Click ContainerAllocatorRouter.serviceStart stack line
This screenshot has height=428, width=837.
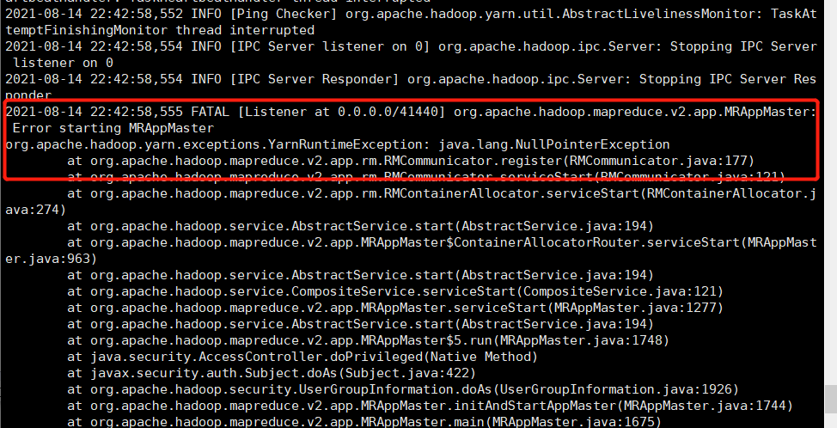(411, 251)
